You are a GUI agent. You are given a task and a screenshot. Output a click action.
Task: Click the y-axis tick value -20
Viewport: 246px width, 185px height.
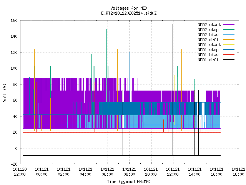pos(14,164)
